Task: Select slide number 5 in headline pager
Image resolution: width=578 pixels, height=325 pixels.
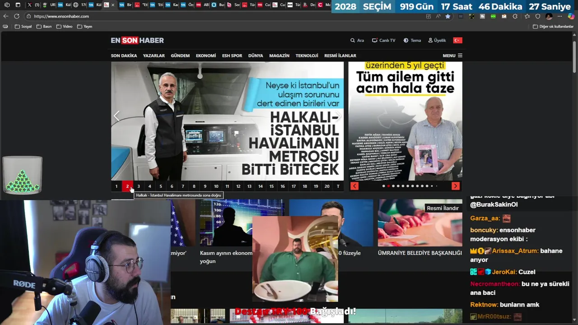Action: pyautogui.click(x=161, y=186)
